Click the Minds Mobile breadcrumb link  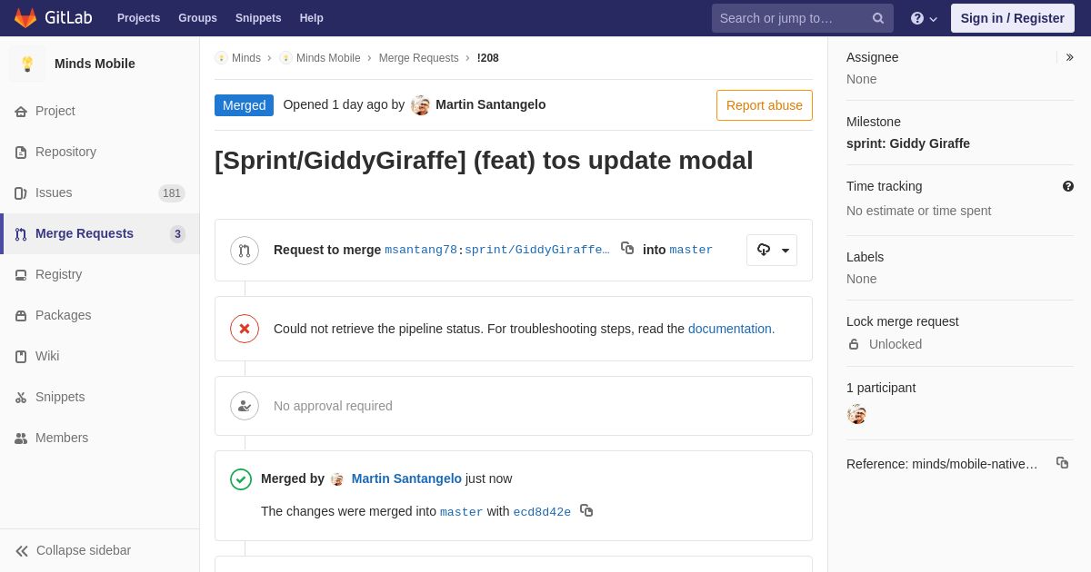(x=328, y=58)
